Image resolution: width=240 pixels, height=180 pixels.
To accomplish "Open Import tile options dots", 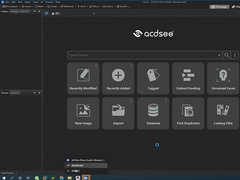I will click(131, 101).
